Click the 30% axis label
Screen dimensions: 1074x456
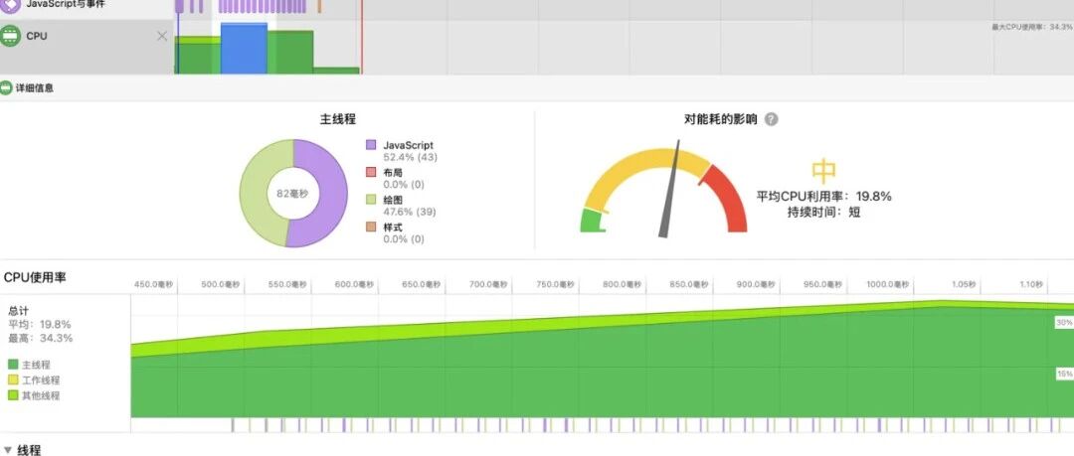pyautogui.click(x=1064, y=322)
